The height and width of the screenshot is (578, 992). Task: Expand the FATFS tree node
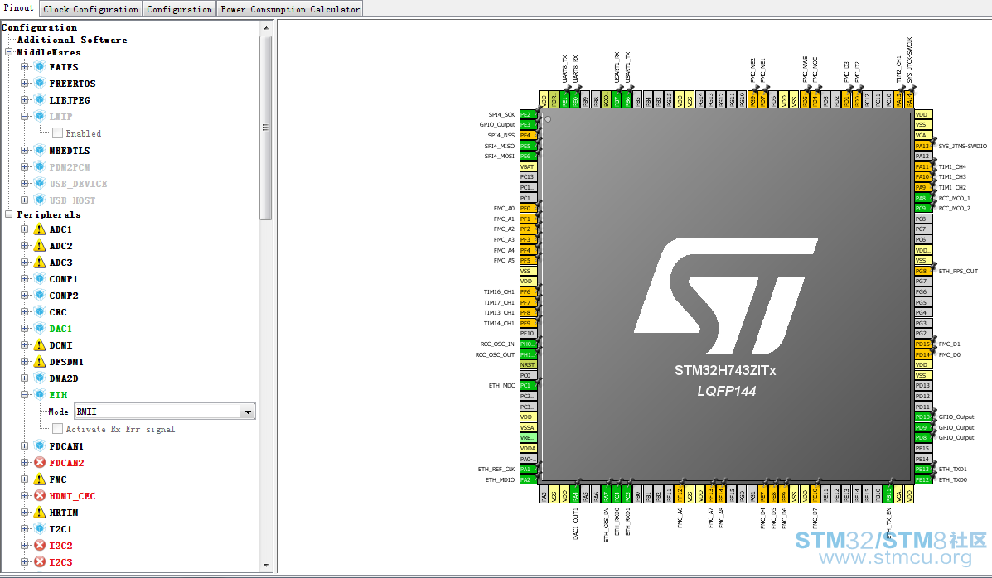[x=24, y=66]
